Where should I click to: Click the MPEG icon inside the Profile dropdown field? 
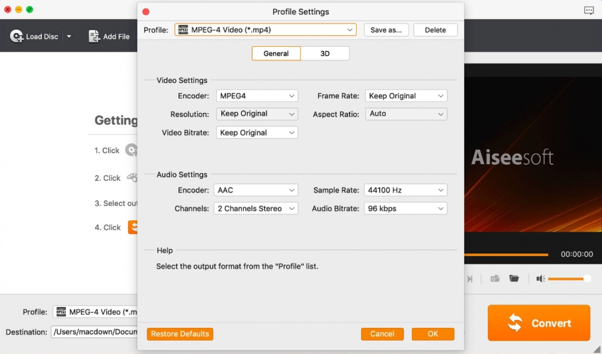(x=184, y=29)
